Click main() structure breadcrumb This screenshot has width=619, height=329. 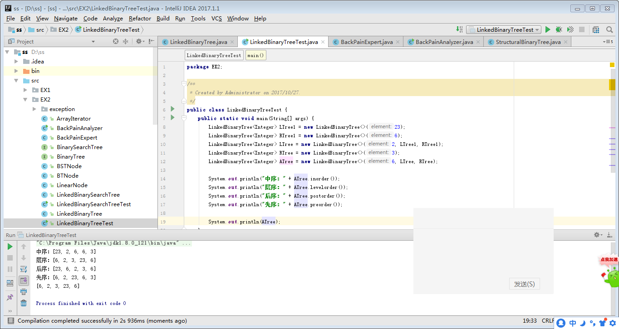click(x=256, y=55)
